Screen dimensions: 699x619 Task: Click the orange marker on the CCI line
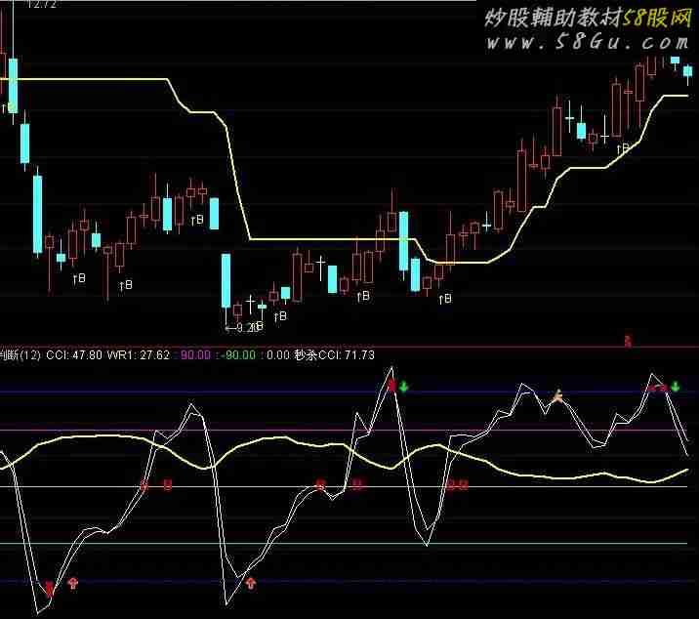[557, 396]
